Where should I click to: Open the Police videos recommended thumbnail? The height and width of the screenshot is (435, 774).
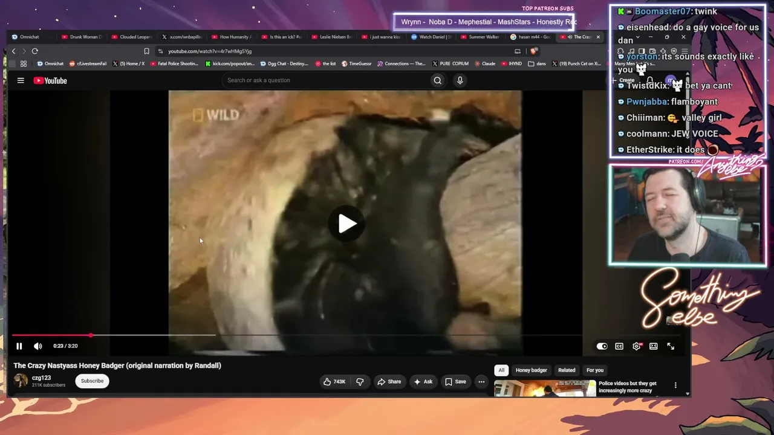click(x=545, y=388)
